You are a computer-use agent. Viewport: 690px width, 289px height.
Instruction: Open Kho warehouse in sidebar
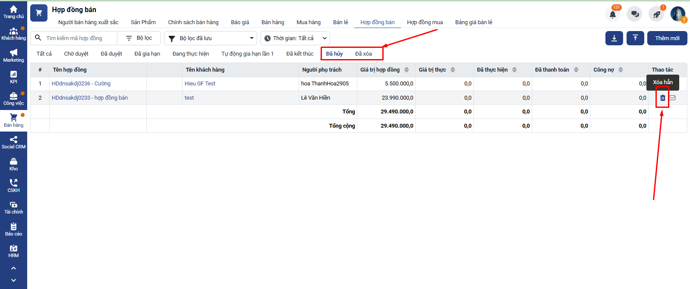pos(13,164)
